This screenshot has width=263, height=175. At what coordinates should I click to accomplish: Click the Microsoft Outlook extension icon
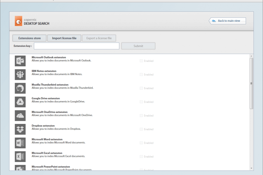20,61
